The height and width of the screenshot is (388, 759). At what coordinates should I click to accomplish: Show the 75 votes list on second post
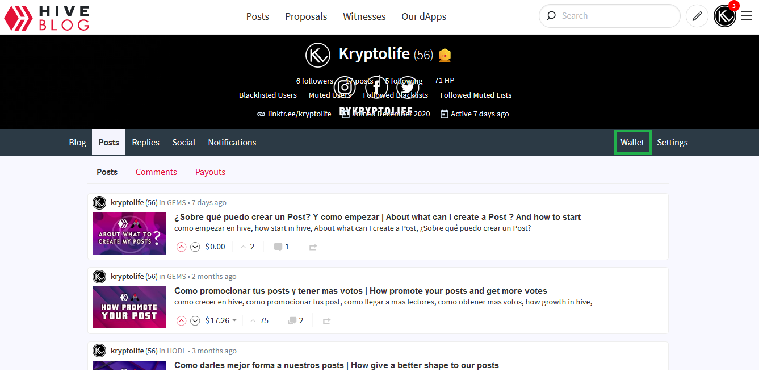click(259, 320)
